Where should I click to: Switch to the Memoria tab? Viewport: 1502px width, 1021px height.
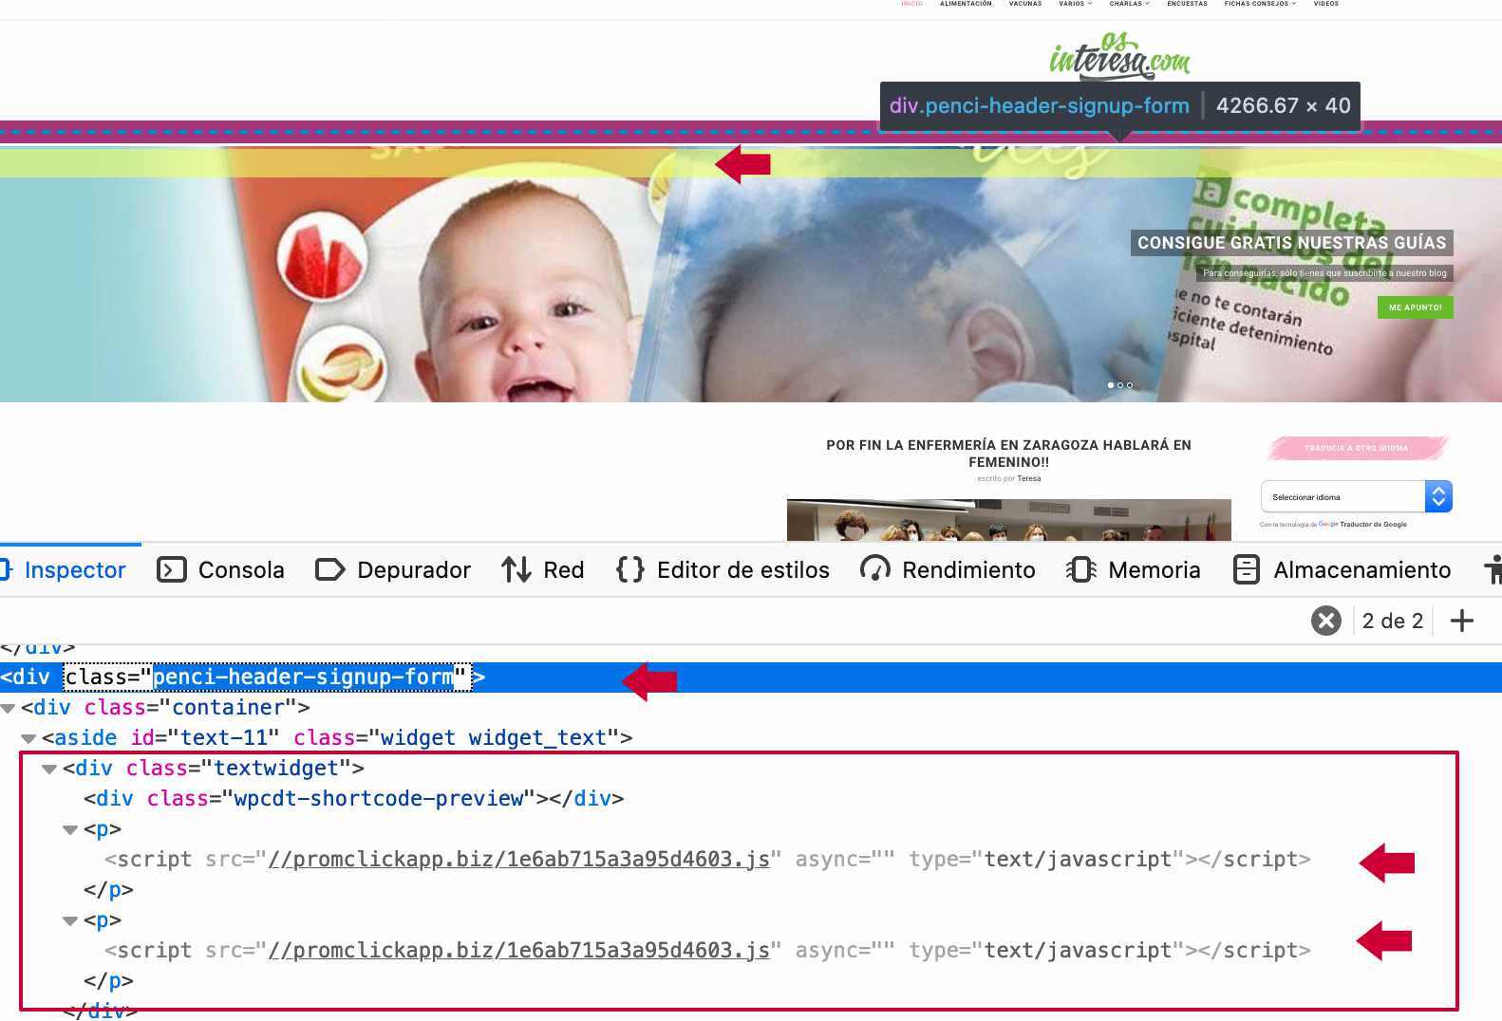point(1133,569)
